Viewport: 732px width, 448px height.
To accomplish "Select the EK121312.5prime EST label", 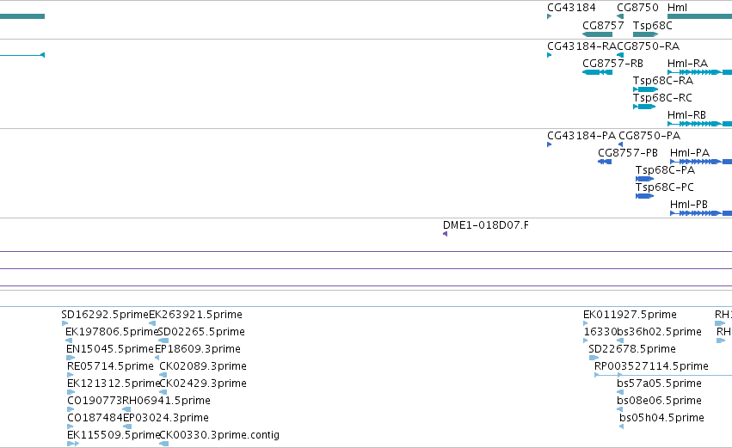I will click(x=114, y=384).
